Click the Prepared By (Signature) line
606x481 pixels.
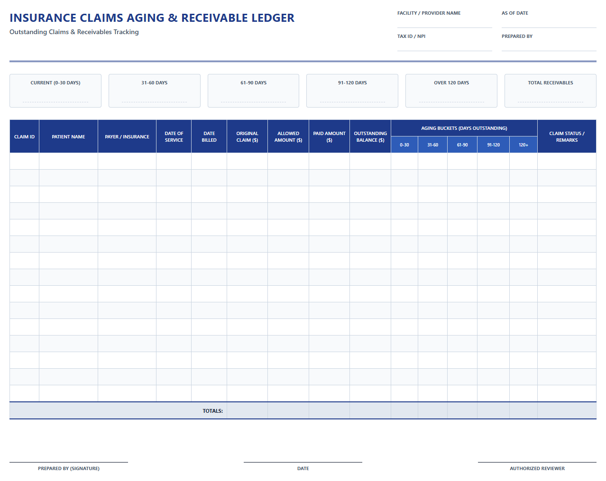69,462
